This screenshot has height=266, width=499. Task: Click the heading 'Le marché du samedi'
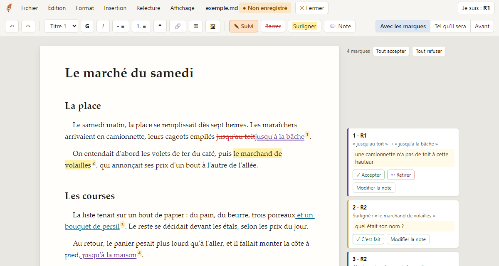point(129,73)
